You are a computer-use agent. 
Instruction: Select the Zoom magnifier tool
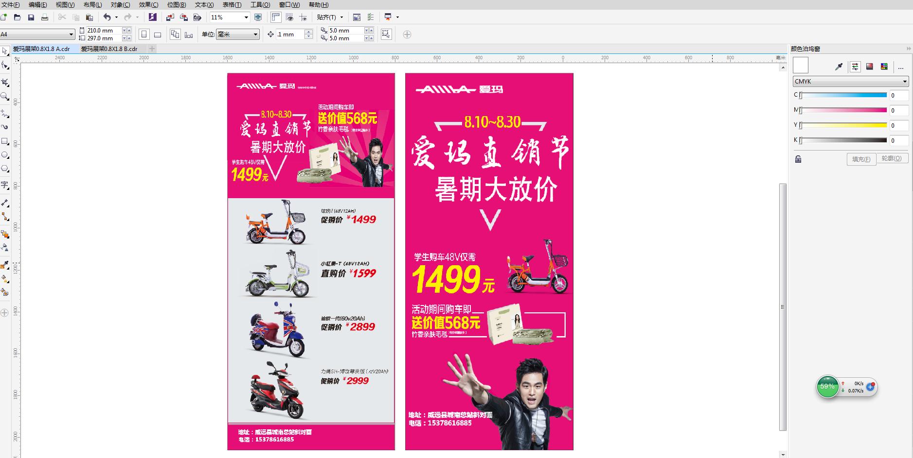click(5, 96)
